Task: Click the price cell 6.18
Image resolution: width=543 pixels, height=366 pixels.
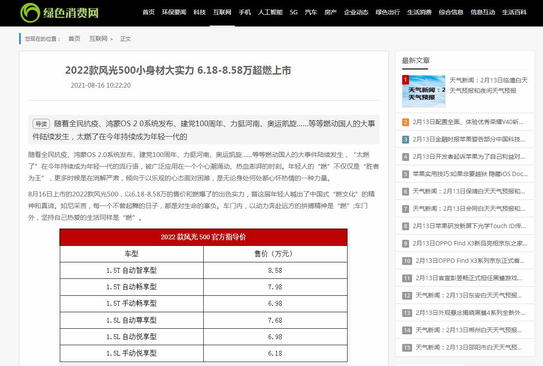Action: click(x=275, y=353)
